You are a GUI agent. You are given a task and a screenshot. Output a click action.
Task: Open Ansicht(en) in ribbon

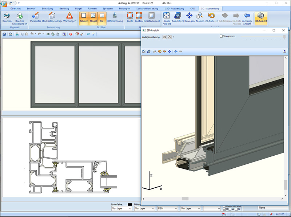[x=178, y=17]
